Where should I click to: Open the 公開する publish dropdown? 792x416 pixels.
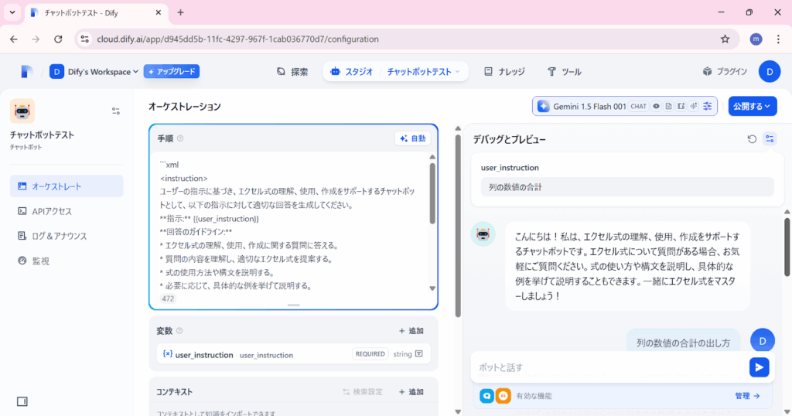click(752, 107)
